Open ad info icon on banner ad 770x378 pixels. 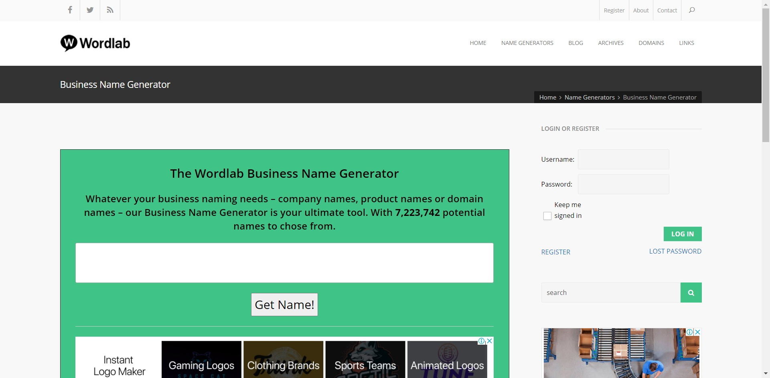(x=482, y=341)
